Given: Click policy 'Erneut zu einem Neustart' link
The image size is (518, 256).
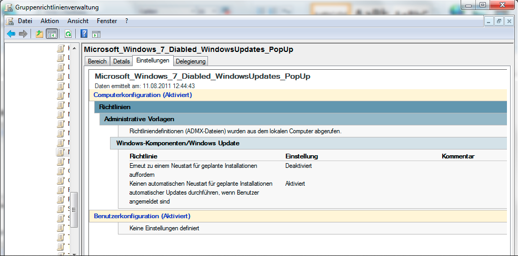Looking at the screenshot, I should (193, 170).
